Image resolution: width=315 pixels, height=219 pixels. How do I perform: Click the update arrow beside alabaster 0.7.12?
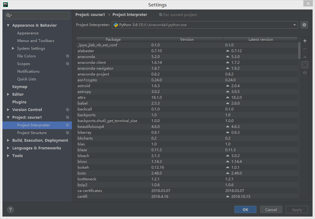pyautogui.click(x=227, y=51)
